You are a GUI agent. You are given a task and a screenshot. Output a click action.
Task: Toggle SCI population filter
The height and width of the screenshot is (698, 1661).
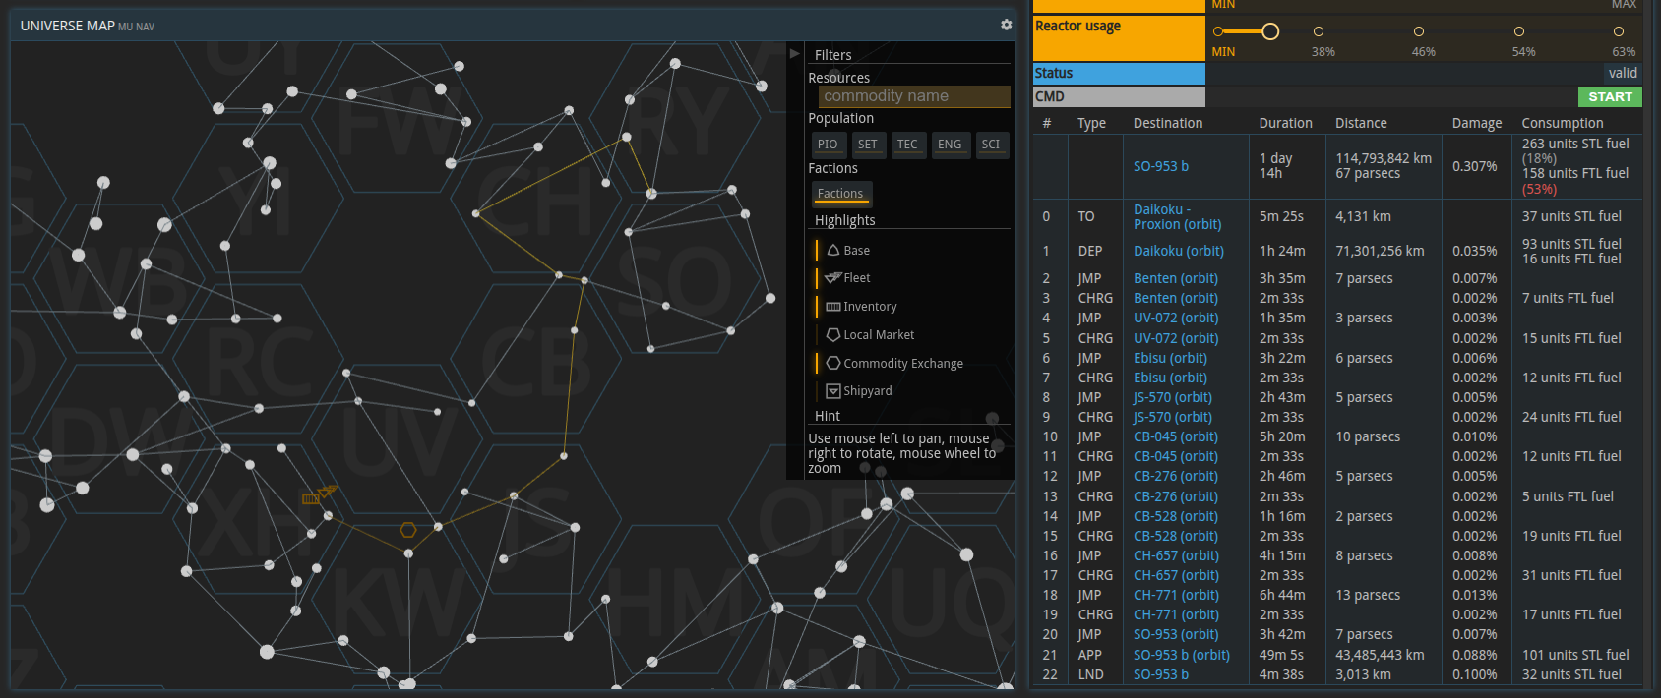point(991,145)
